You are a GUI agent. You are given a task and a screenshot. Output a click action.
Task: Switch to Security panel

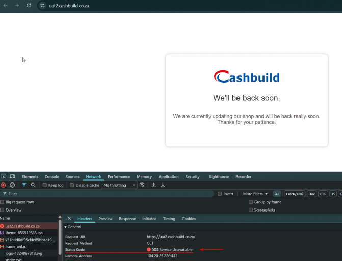(192, 177)
